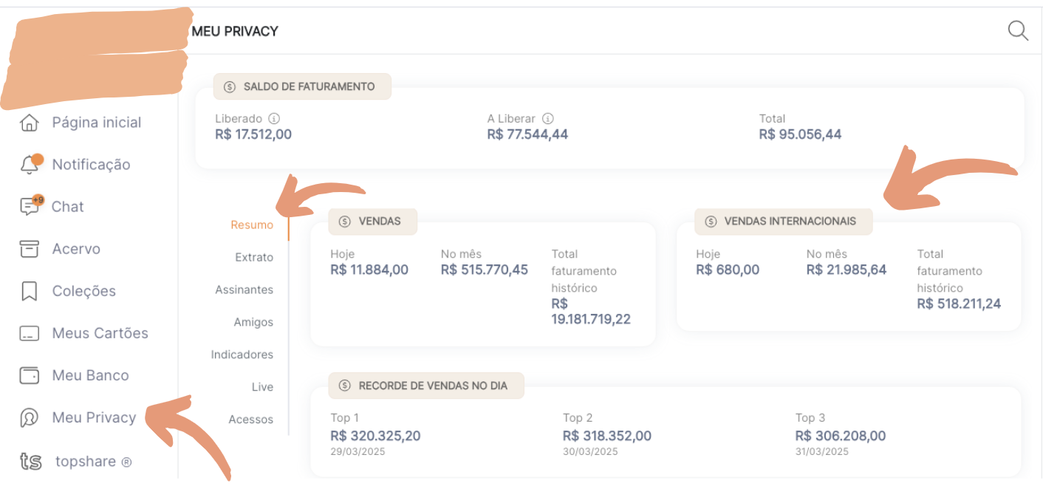The width and height of the screenshot is (1043, 486).
Task: Select the Resumo tab
Action: pos(251,225)
